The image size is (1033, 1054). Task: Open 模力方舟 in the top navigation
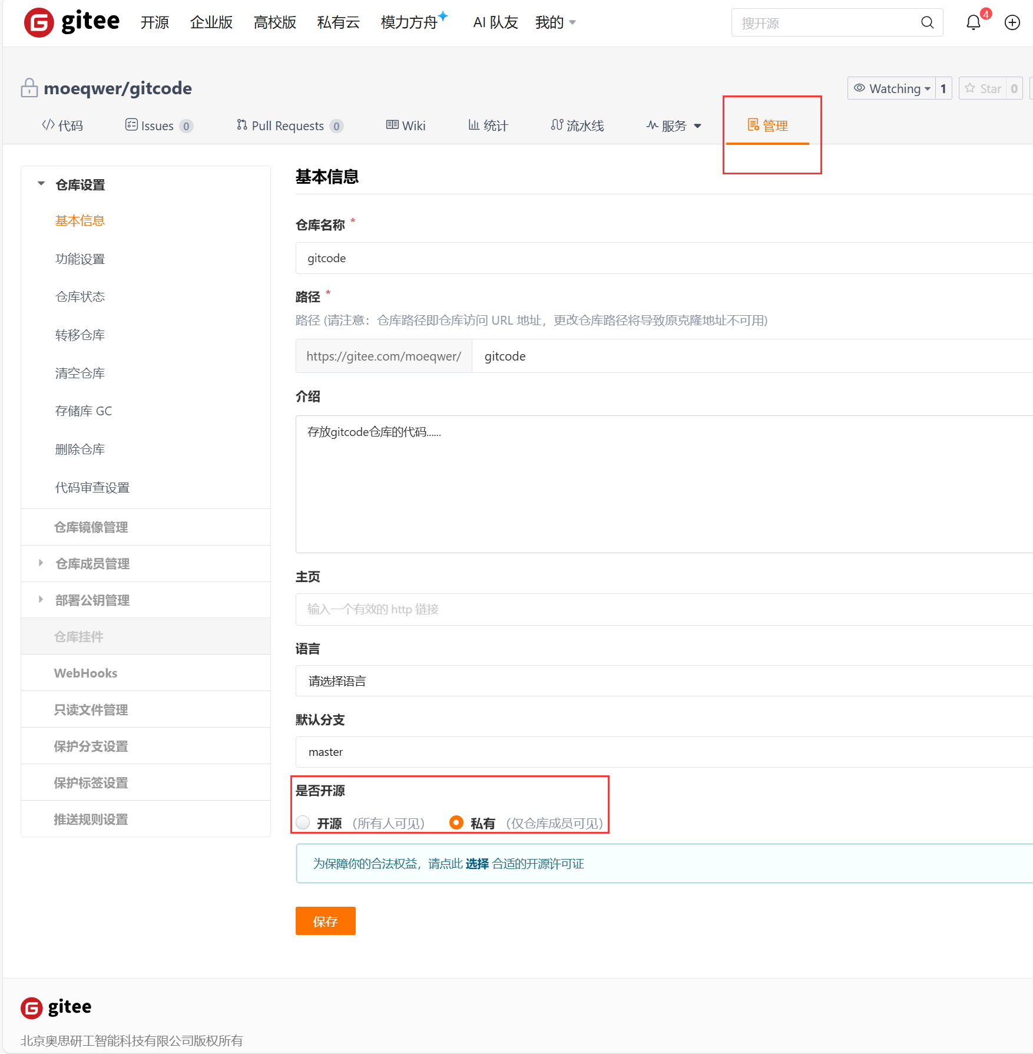tap(409, 22)
